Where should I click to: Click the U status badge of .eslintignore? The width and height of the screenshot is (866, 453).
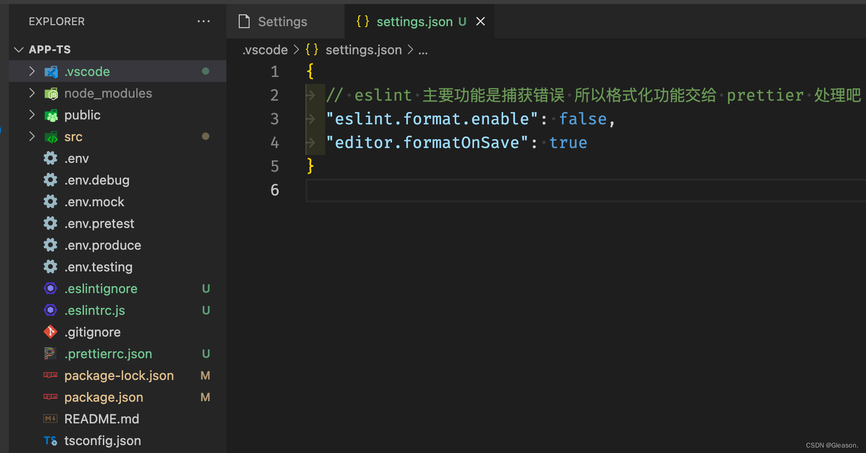(x=206, y=289)
